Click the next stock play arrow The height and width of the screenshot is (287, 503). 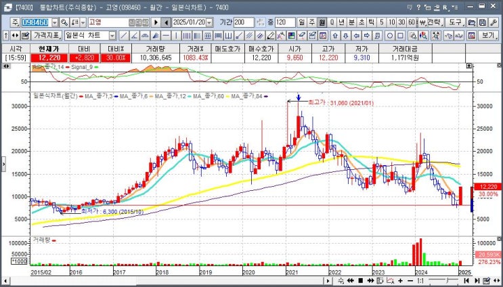pos(156,22)
